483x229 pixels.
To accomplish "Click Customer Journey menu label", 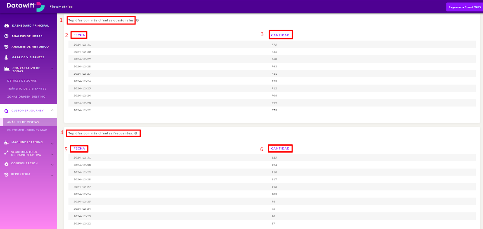I will [x=27, y=111].
